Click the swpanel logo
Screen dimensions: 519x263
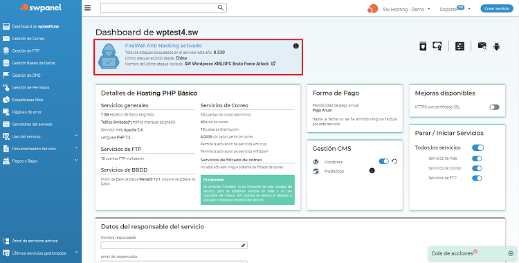point(41,8)
